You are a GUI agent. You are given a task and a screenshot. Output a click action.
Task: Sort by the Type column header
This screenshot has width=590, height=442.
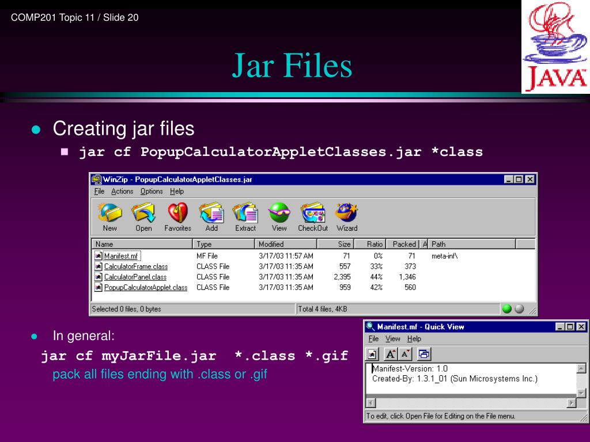[224, 244]
